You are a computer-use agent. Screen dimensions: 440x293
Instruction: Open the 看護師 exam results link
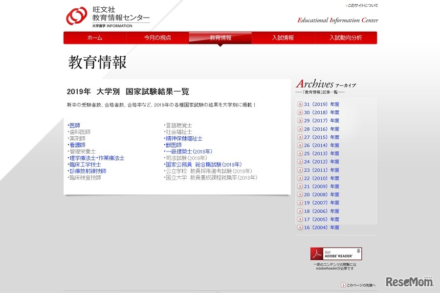(x=77, y=144)
